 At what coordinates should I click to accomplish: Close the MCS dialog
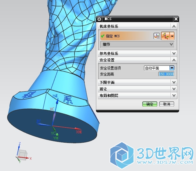coord(176,19)
